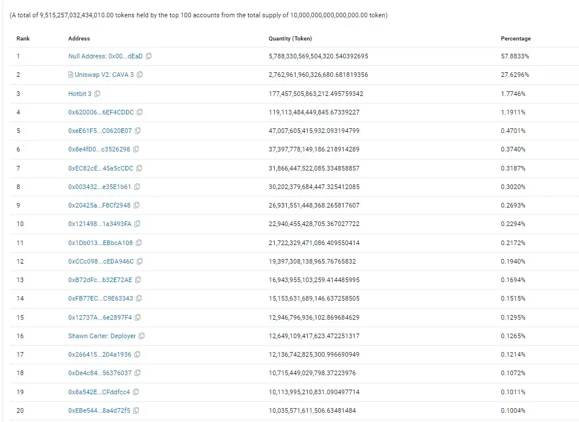Copy address 0xEC82cE...45a5cCDC

(x=139, y=168)
